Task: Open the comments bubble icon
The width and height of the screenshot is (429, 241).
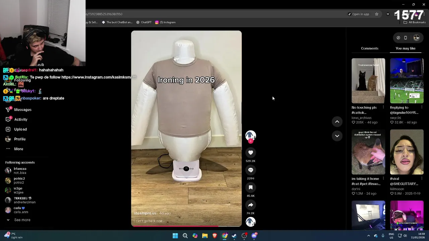Action: pyautogui.click(x=250, y=170)
